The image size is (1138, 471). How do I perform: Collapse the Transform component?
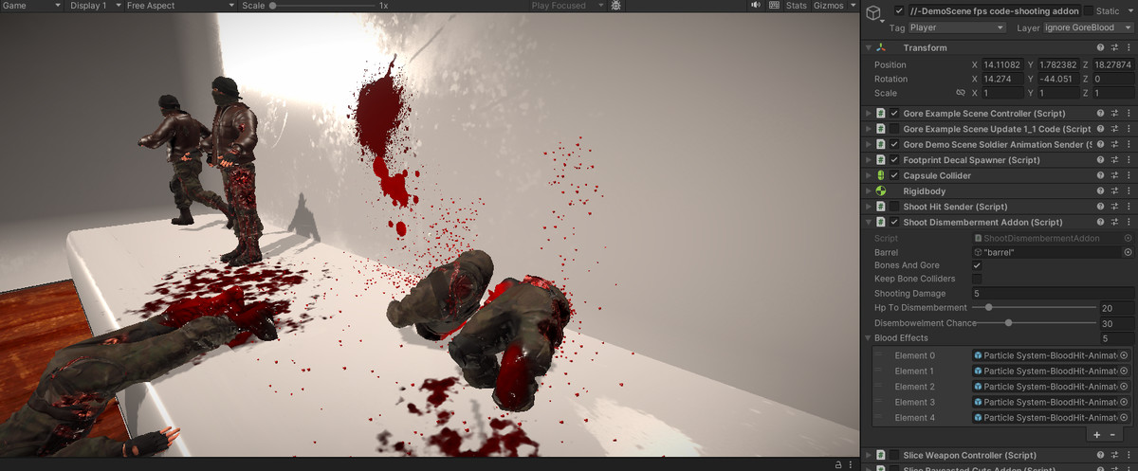coord(868,47)
